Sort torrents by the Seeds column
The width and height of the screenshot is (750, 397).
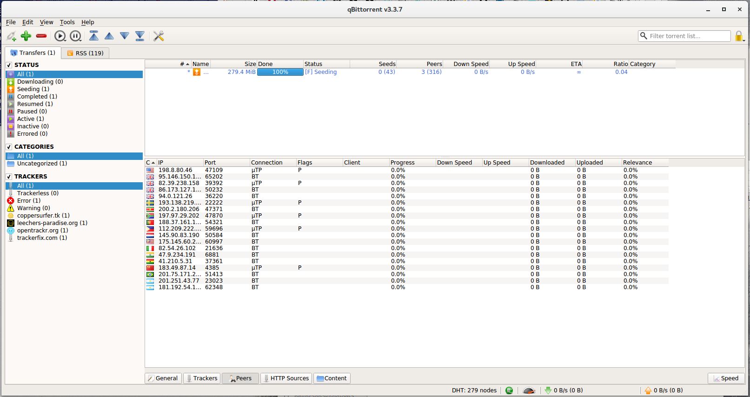(x=373, y=64)
